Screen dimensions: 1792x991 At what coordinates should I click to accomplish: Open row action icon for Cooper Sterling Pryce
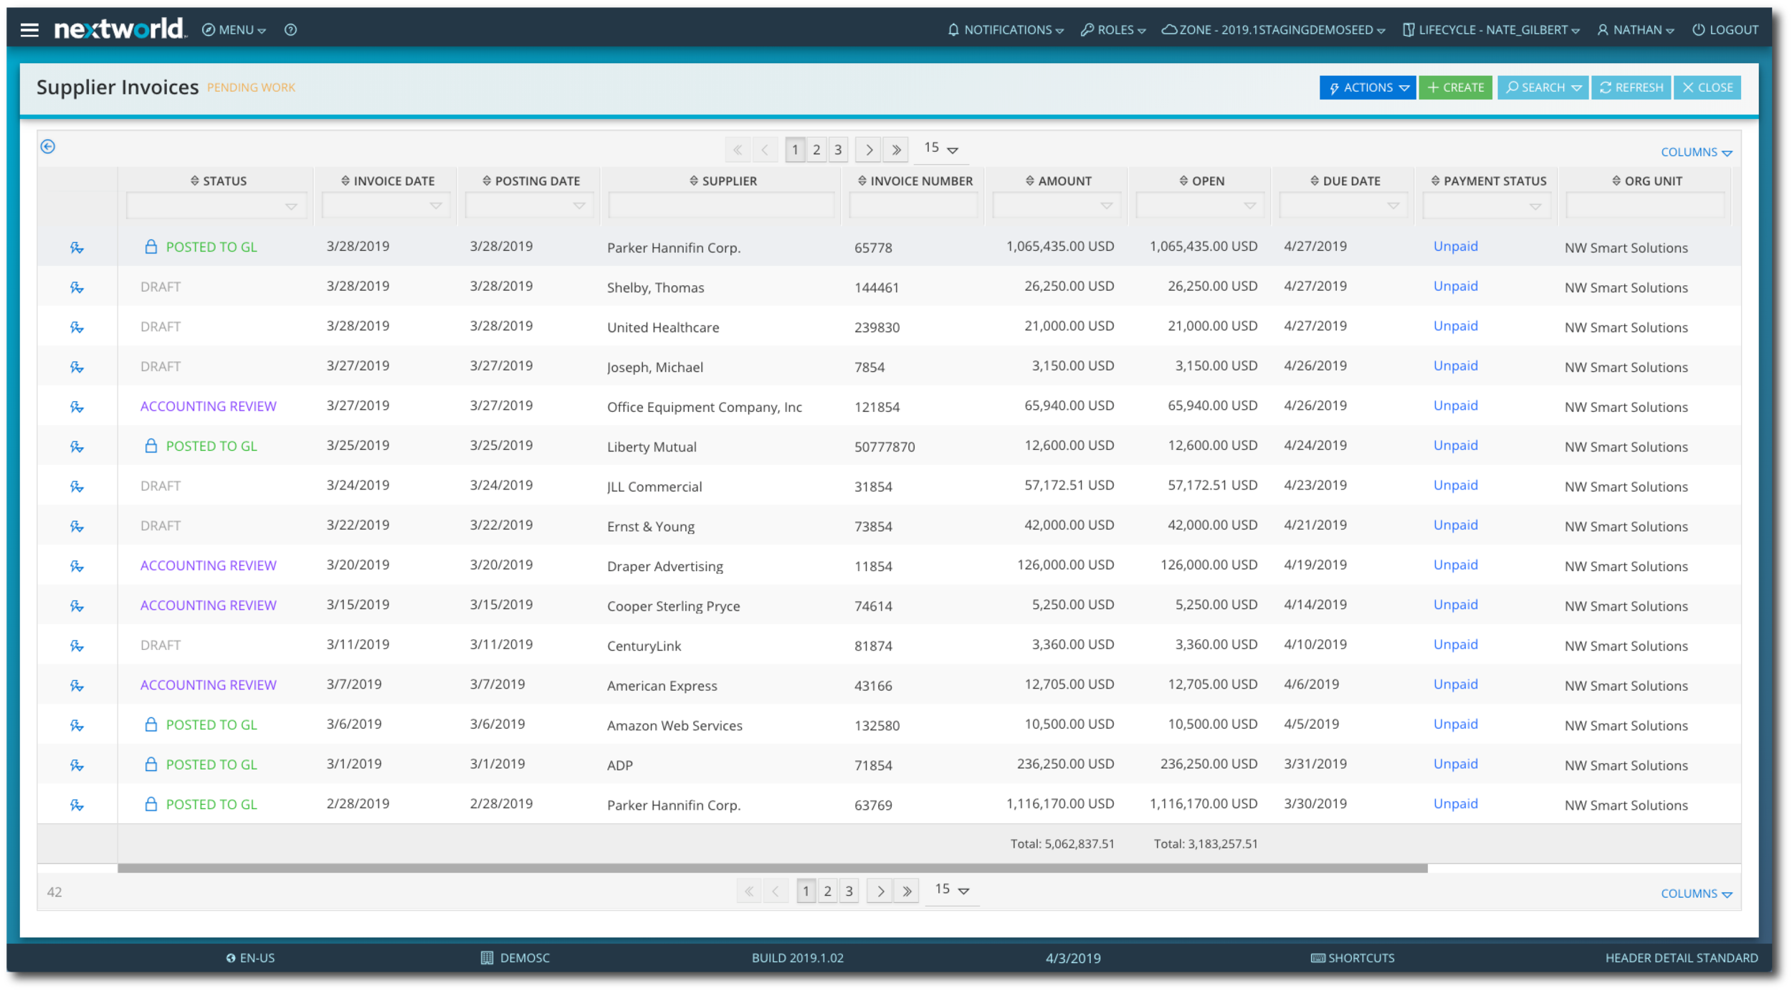(x=77, y=606)
